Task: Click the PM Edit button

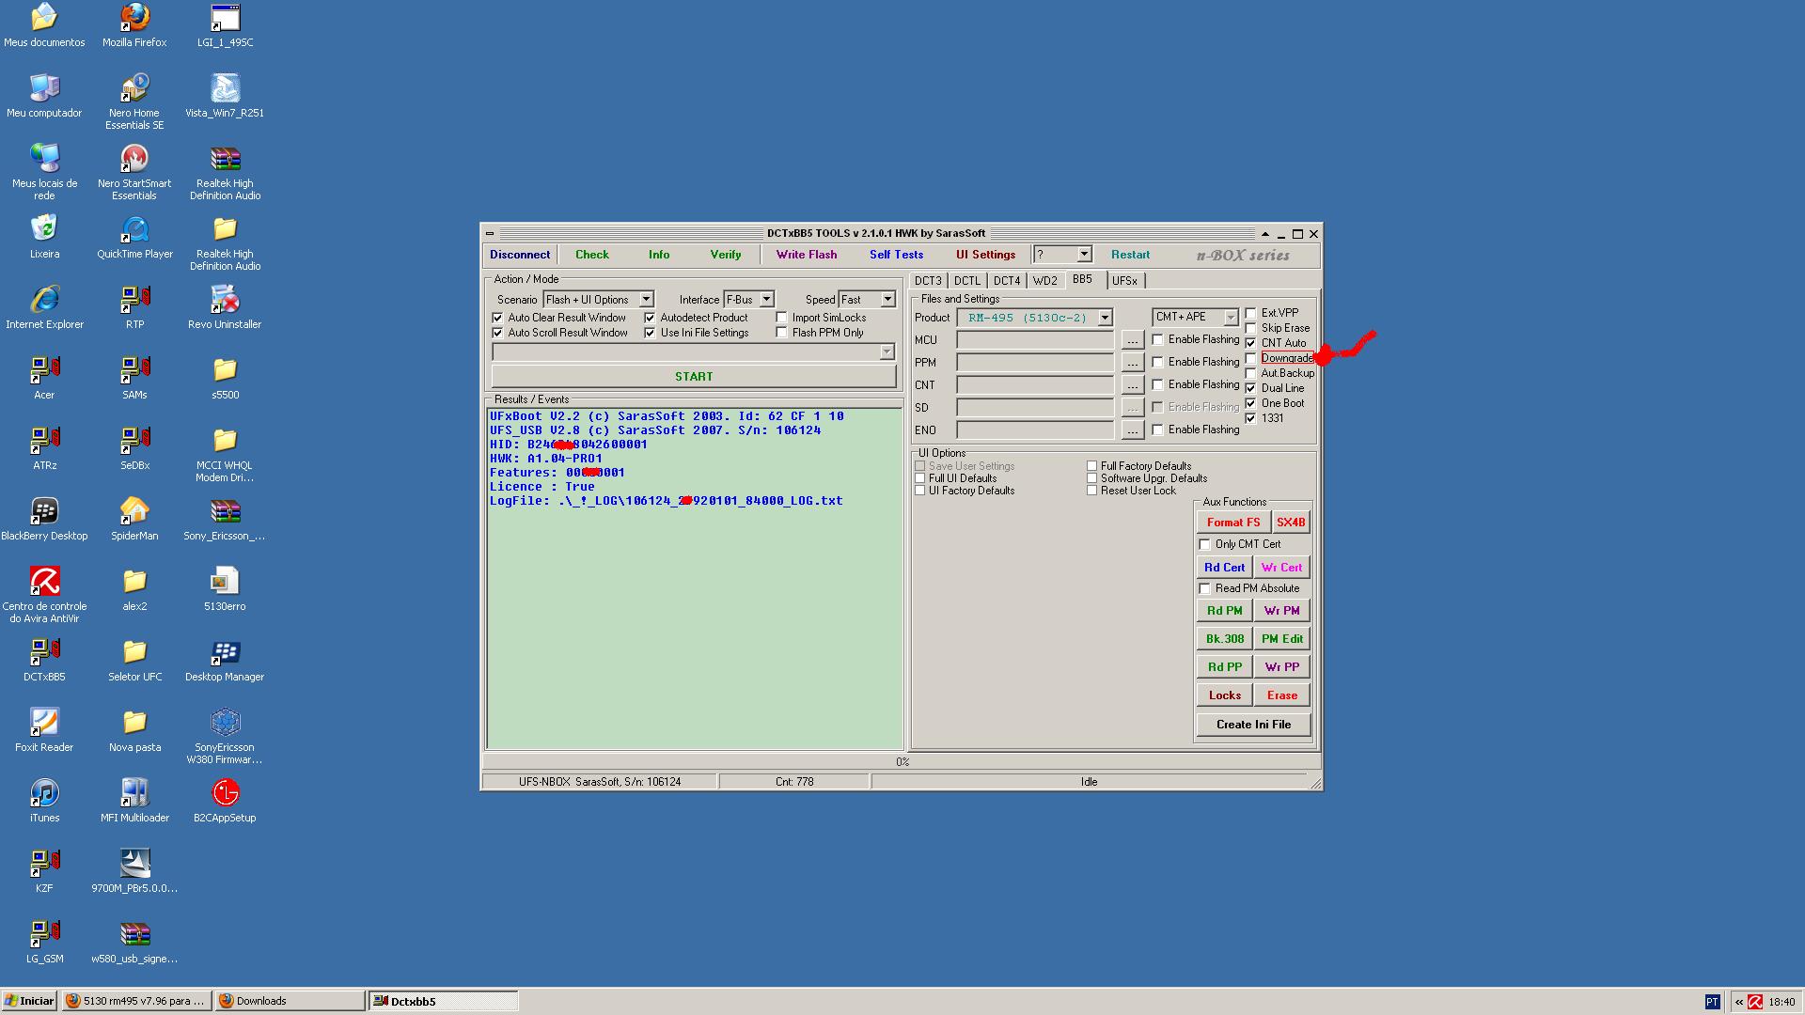Action: [x=1281, y=639]
